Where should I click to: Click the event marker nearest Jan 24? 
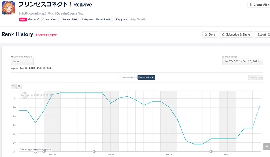44,152
